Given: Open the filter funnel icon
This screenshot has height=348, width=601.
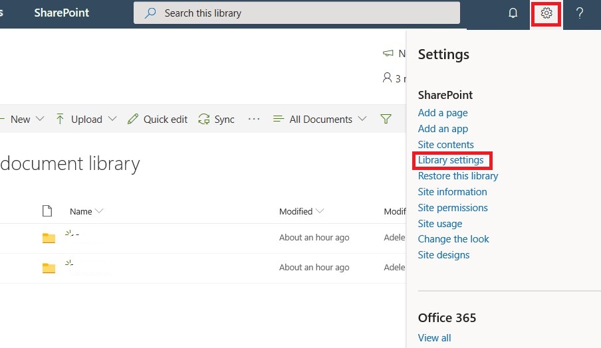Looking at the screenshot, I should click(386, 119).
